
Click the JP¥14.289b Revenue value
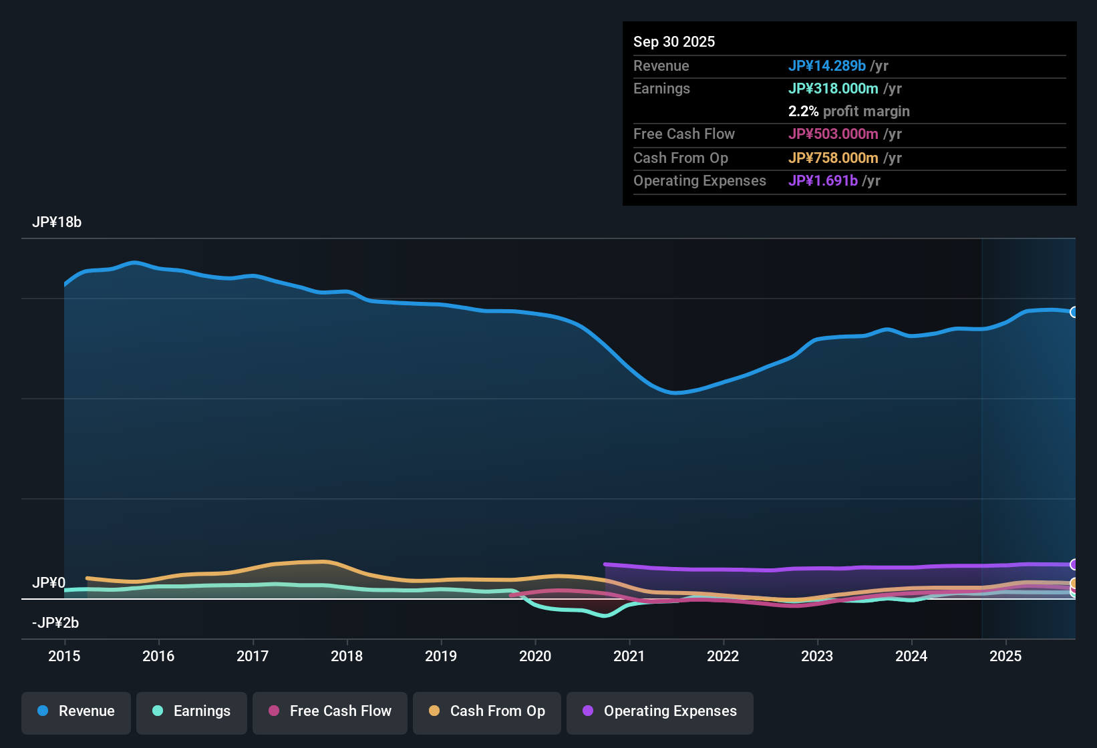tap(828, 65)
